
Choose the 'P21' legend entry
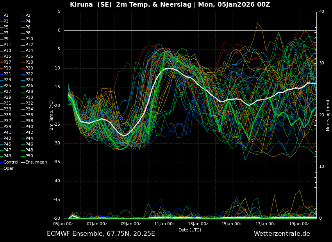click(x=5, y=74)
